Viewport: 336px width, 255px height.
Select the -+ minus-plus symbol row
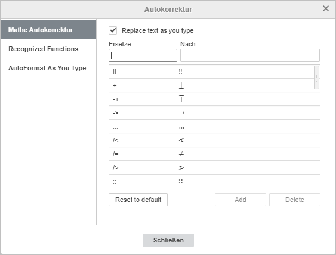click(x=214, y=99)
